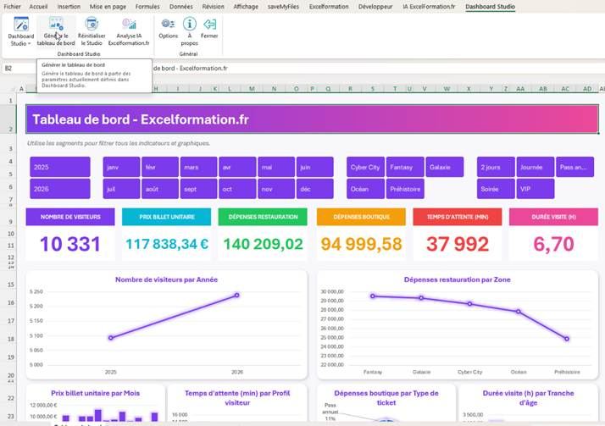Toggle the janv month slicer
This screenshot has height=426, width=605.
(x=121, y=167)
